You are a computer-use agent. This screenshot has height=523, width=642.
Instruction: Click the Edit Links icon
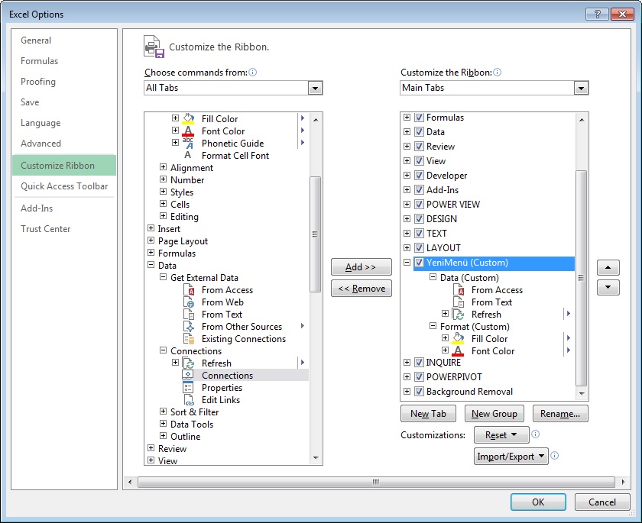tap(189, 400)
